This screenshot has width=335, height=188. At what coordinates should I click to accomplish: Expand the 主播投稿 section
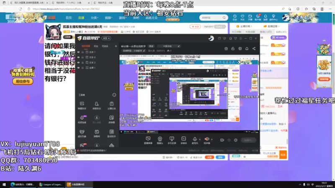pyautogui.click(x=244, y=26)
